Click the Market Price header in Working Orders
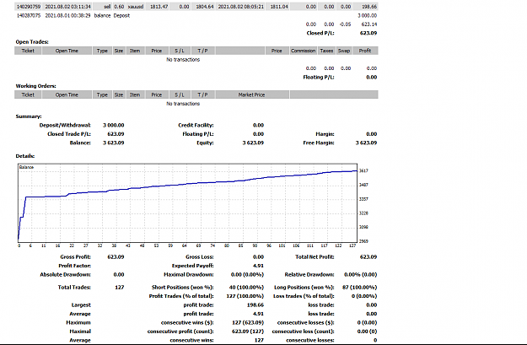Image resolution: width=527 pixels, height=345 pixels. (x=252, y=94)
